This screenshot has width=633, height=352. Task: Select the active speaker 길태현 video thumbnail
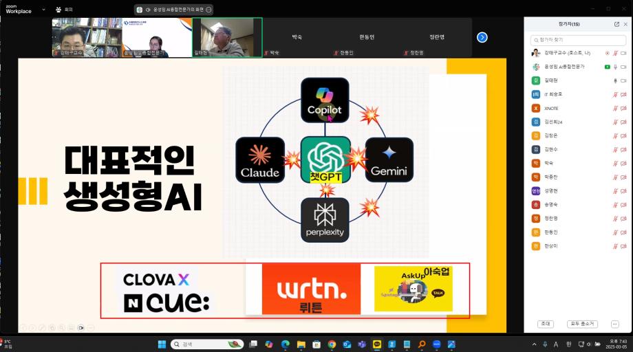click(x=227, y=37)
